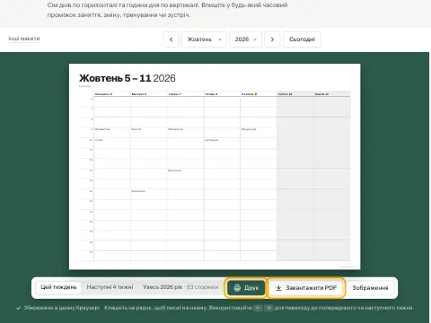Click the planner title Жовтень 5 – 11 2026
The height and width of the screenshot is (323, 431).
click(x=128, y=78)
